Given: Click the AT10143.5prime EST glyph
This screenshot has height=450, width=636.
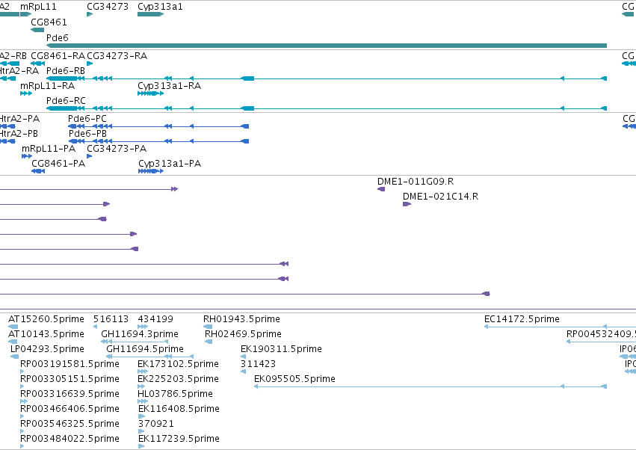Looking at the screenshot, I should click(13, 342).
